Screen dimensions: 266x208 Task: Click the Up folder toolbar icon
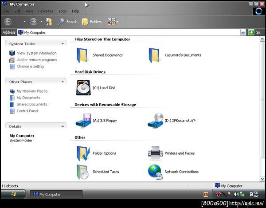49,22
